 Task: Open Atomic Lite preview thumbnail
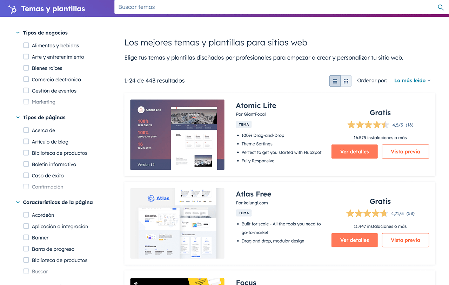coord(177,135)
